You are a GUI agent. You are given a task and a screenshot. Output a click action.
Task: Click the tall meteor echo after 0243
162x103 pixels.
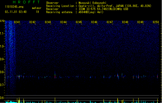click(x=55, y=75)
